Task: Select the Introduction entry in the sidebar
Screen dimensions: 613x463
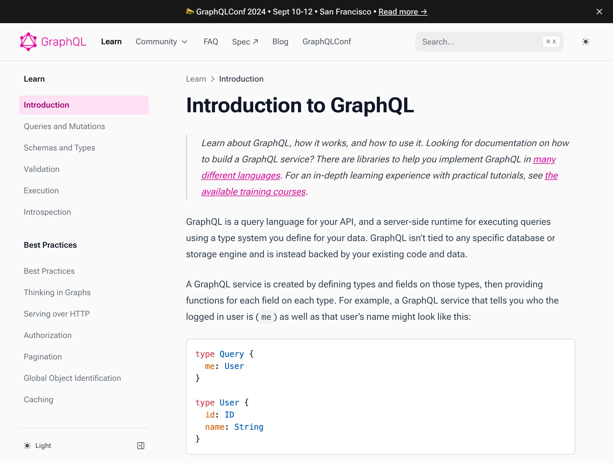Action: (46, 105)
